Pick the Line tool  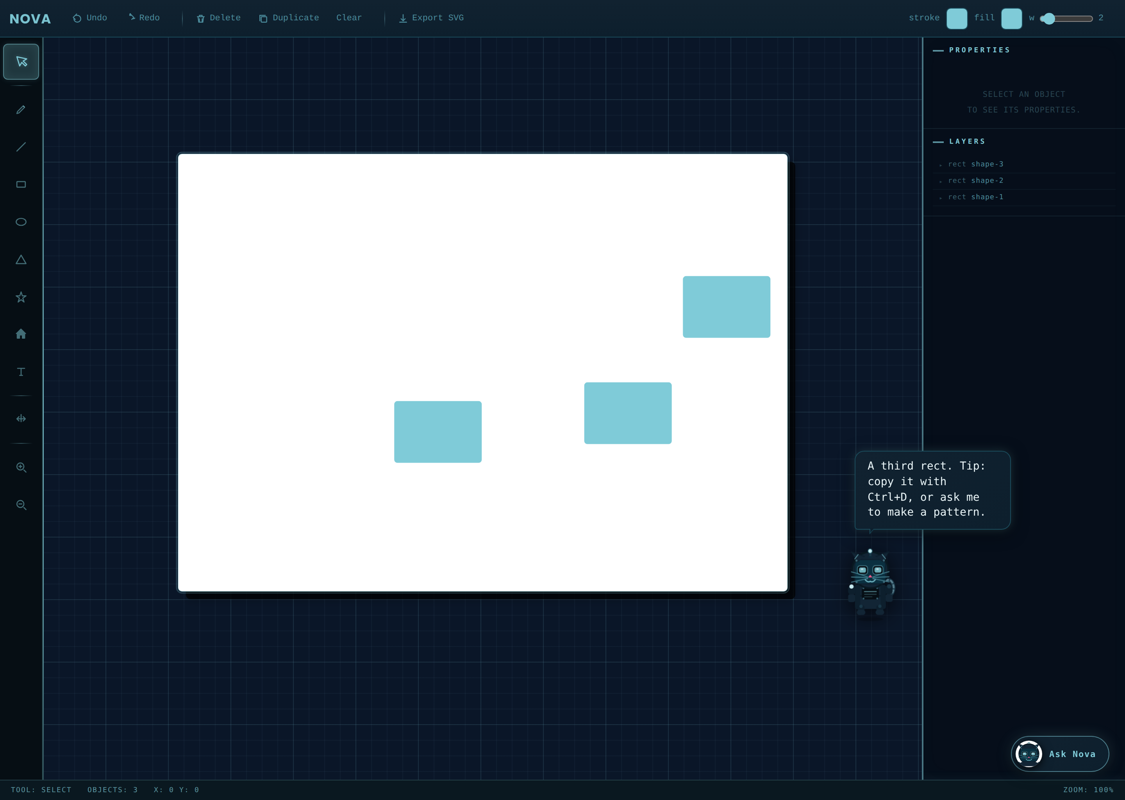tap(21, 147)
